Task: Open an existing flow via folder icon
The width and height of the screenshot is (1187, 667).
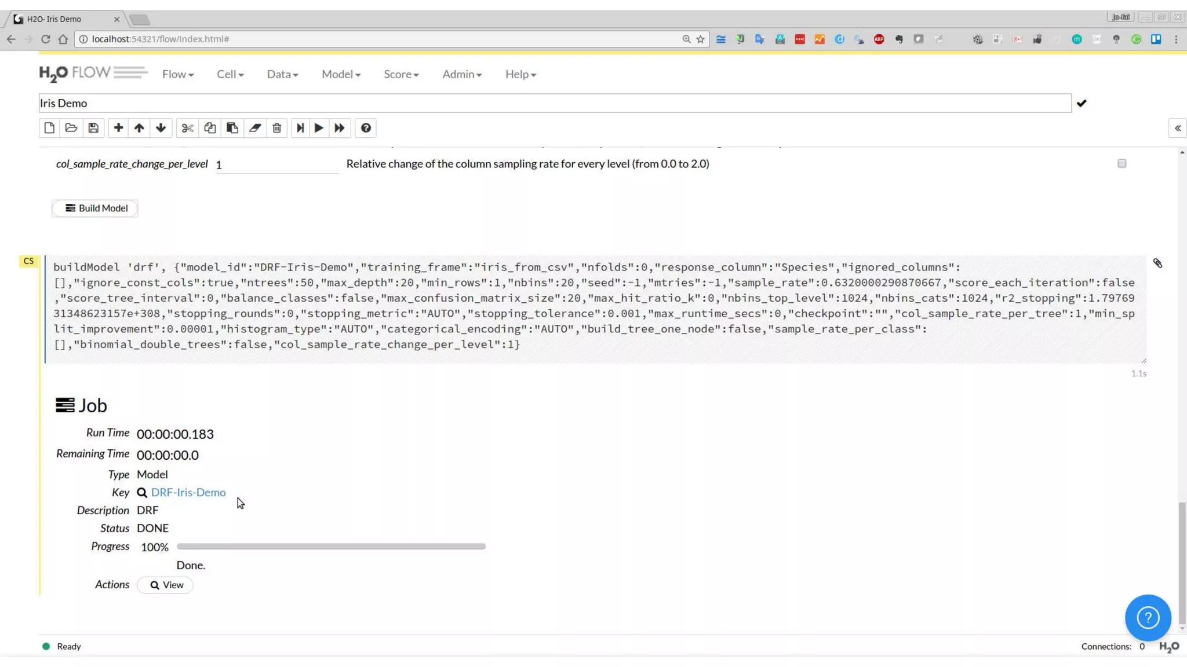Action: [x=71, y=128]
